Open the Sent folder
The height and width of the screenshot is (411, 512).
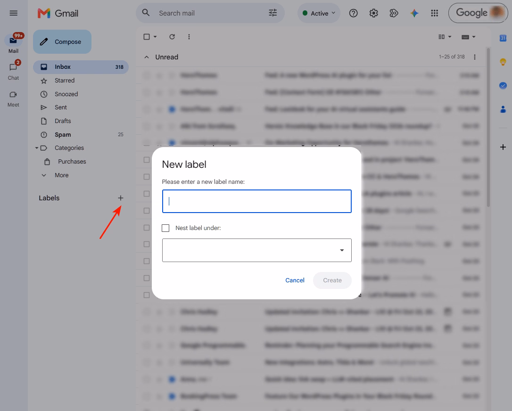coord(81,107)
